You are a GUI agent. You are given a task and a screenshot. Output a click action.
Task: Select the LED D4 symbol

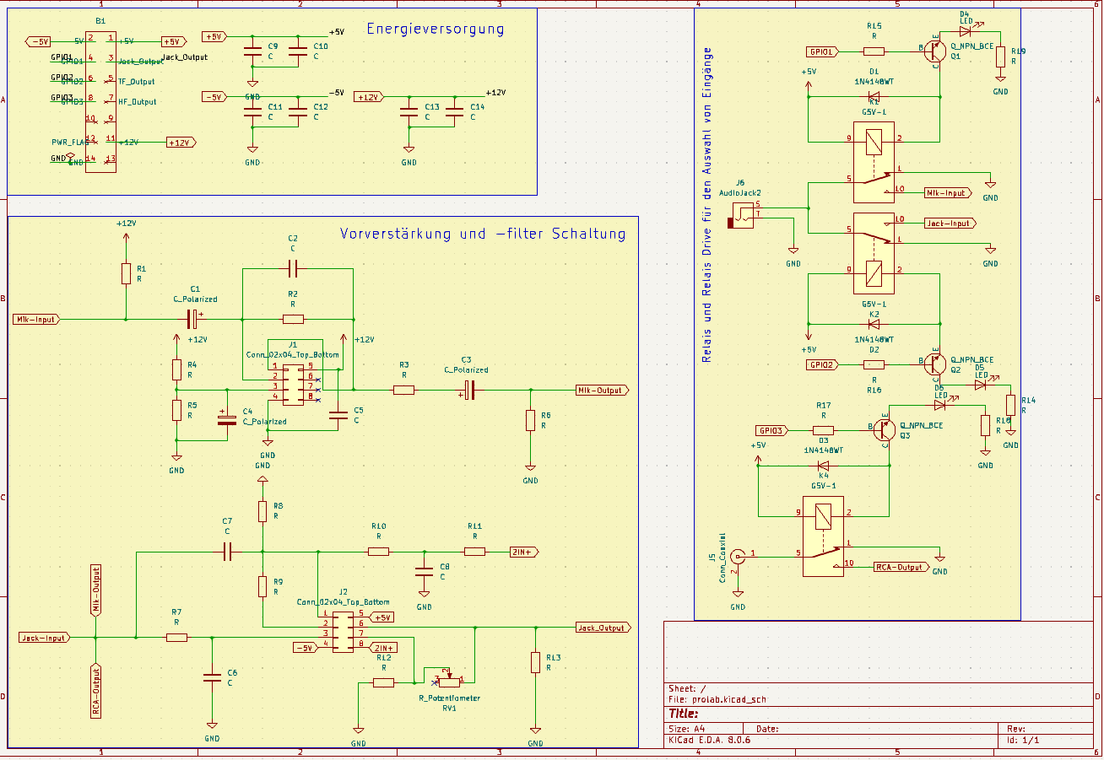(x=966, y=32)
